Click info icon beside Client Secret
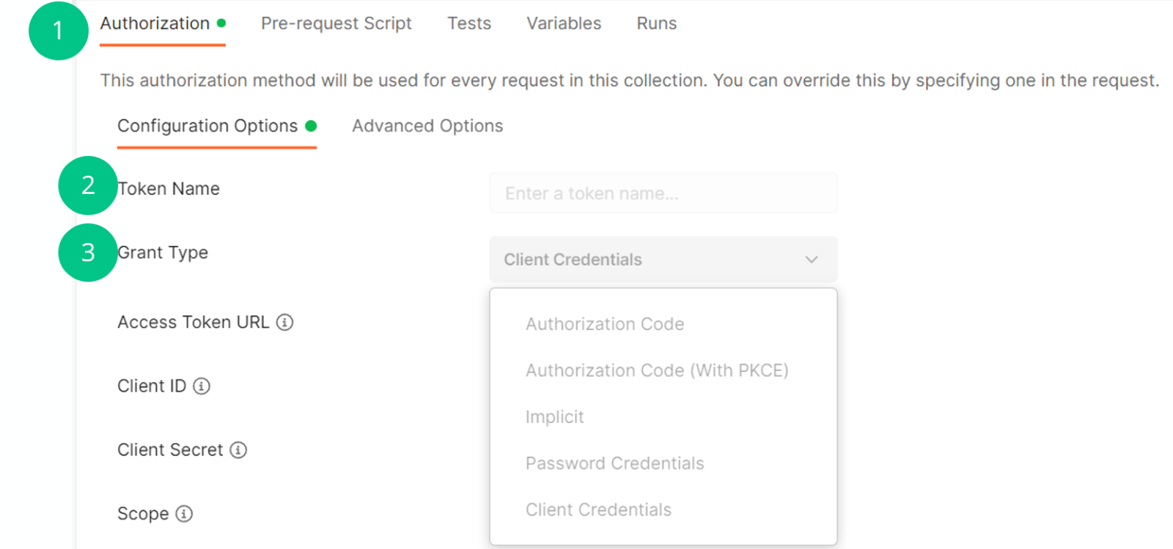 [x=238, y=449]
